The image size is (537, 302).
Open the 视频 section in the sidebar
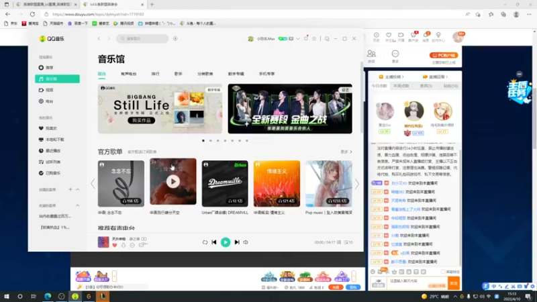[x=46, y=90]
